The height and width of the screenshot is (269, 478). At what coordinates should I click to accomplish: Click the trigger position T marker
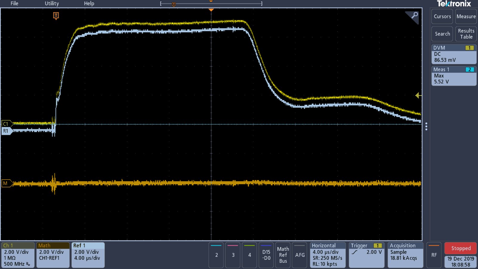coord(56,16)
